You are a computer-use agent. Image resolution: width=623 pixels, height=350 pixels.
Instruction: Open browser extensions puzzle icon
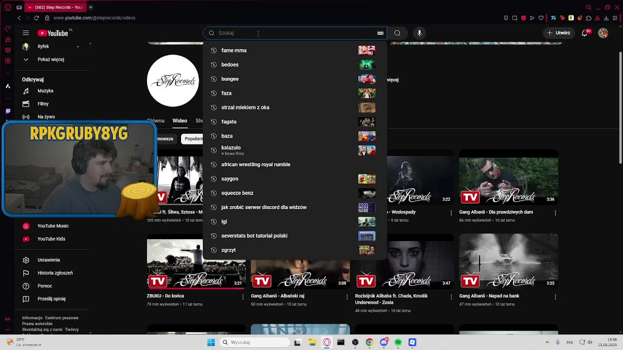click(589, 18)
